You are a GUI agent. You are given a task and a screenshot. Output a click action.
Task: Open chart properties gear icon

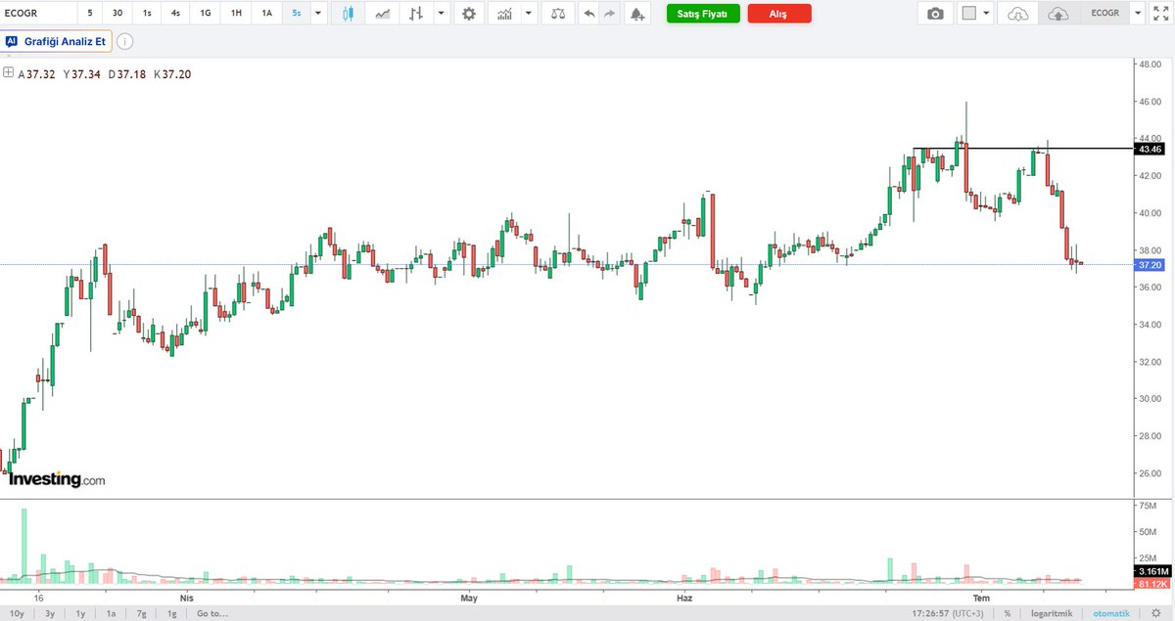point(471,14)
